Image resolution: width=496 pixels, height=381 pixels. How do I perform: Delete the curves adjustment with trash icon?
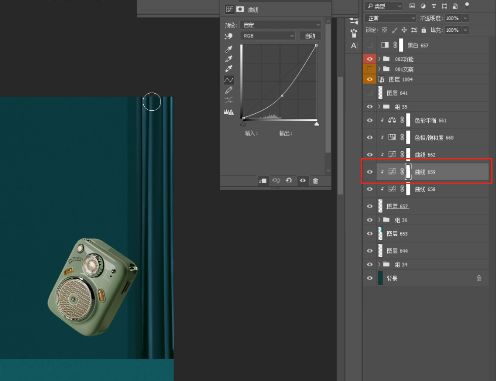tap(315, 181)
